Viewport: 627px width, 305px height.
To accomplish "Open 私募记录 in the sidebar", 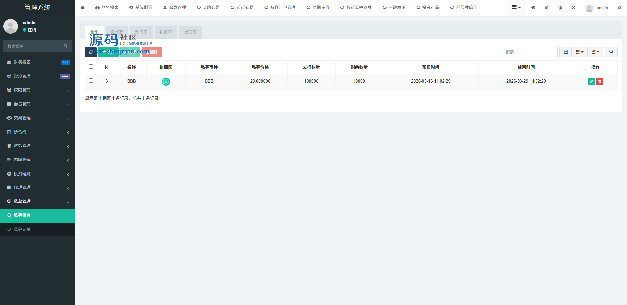I will [x=22, y=229].
